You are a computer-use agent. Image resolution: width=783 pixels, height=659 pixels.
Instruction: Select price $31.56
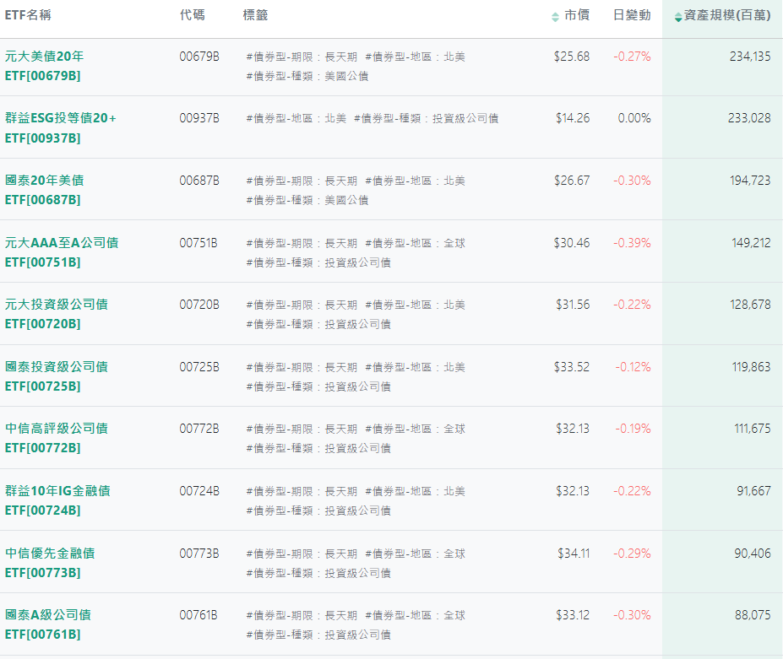click(x=573, y=305)
